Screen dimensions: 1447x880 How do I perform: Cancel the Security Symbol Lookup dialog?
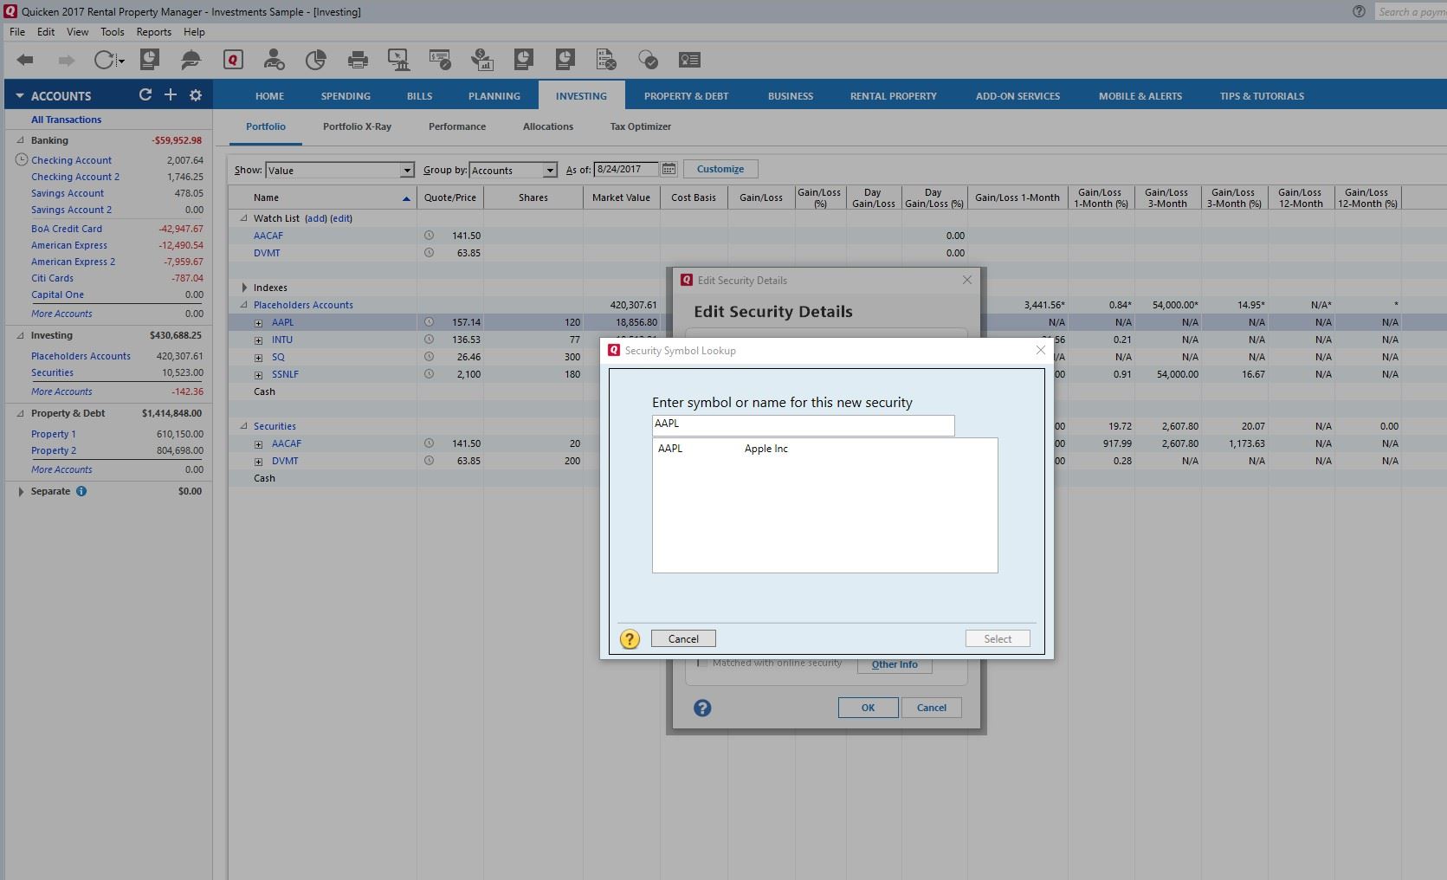click(x=683, y=639)
